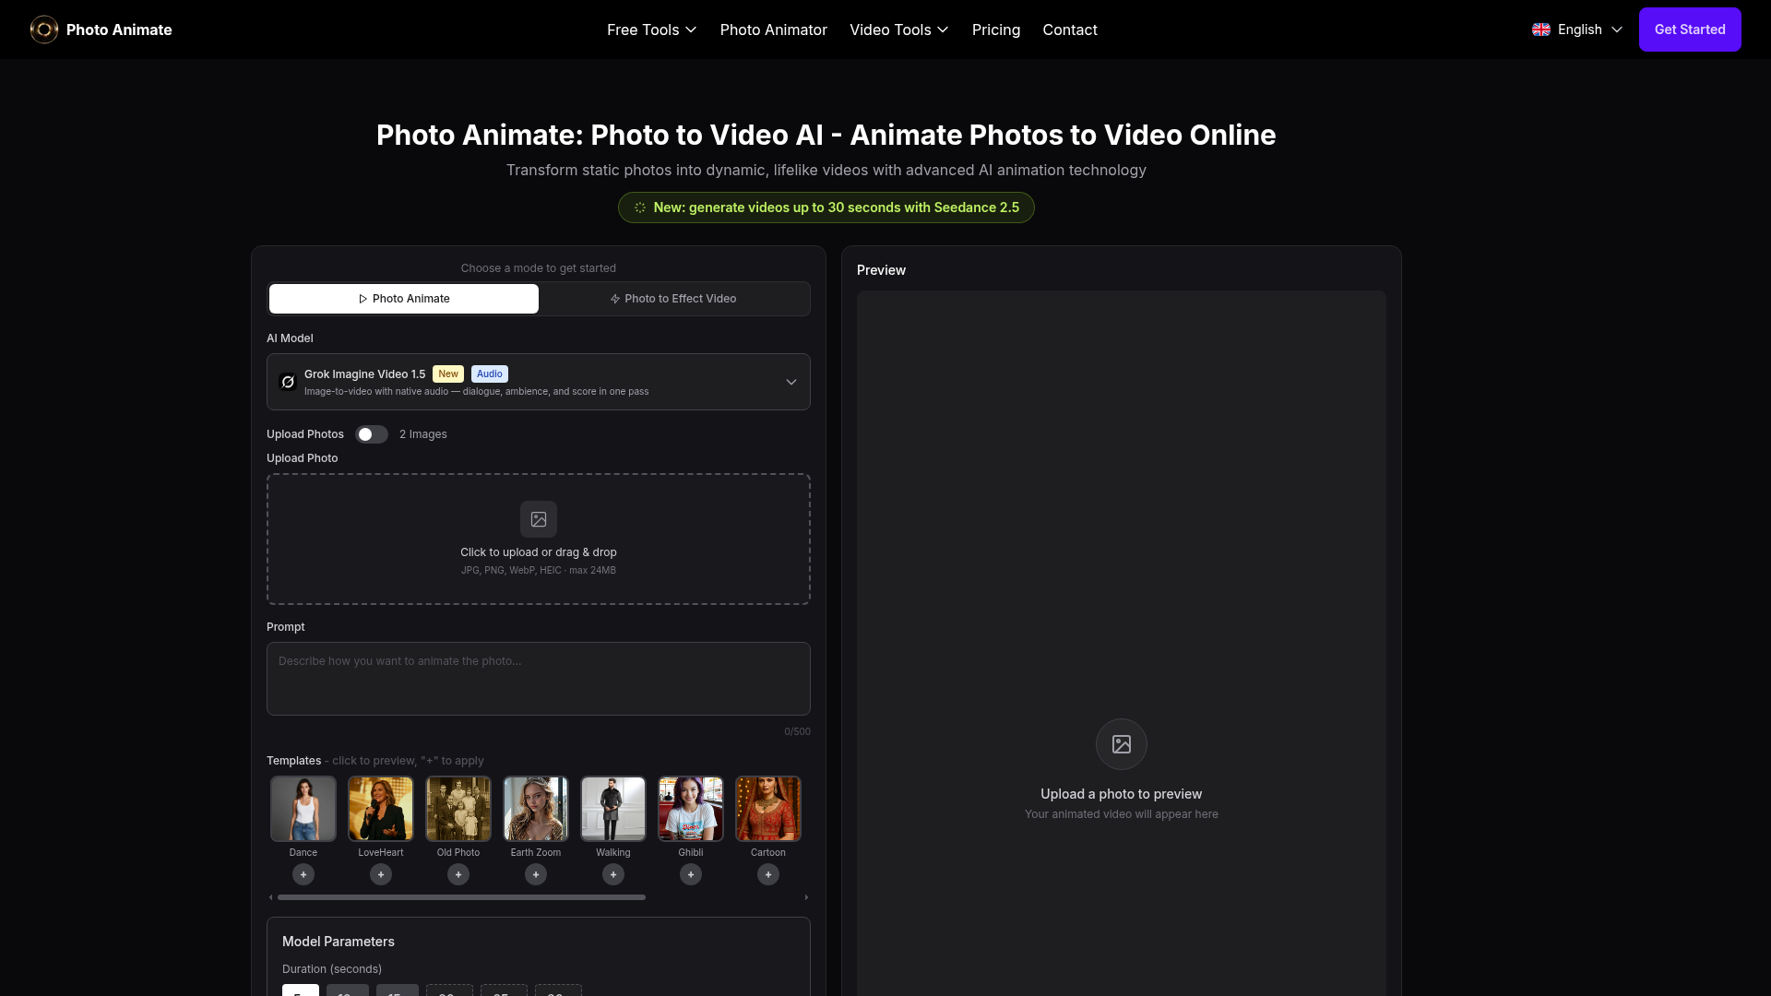1771x996 pixels.
Task: Open the Free Tools dropdown menu
Action: (651, 30)
